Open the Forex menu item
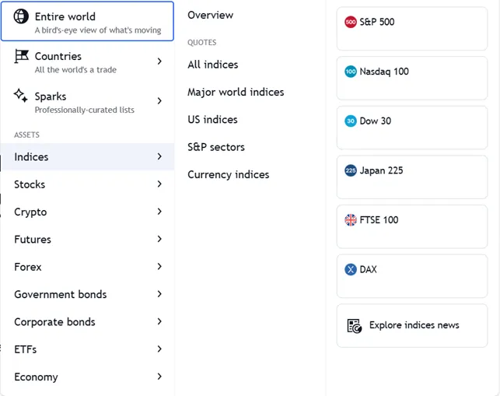This screenshot has height=396, width=500. 28,267
